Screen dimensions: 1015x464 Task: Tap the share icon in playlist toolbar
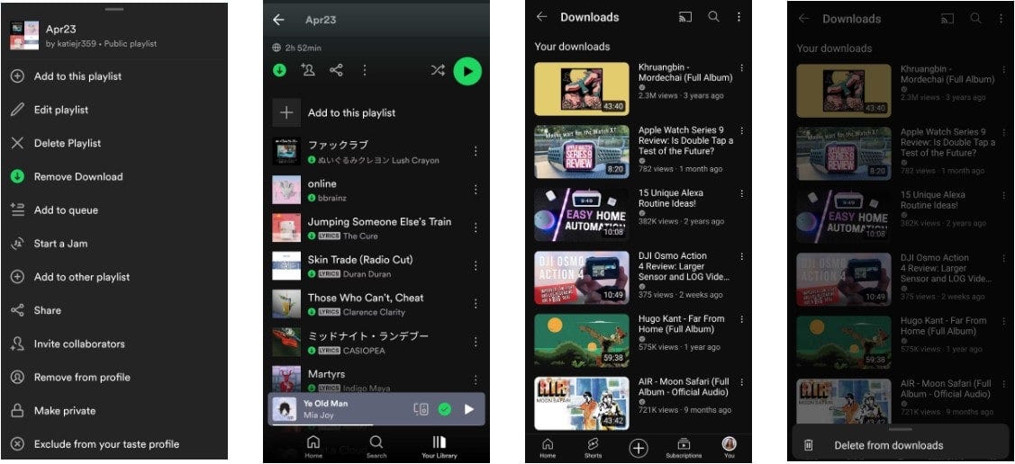tap(336, 70)
